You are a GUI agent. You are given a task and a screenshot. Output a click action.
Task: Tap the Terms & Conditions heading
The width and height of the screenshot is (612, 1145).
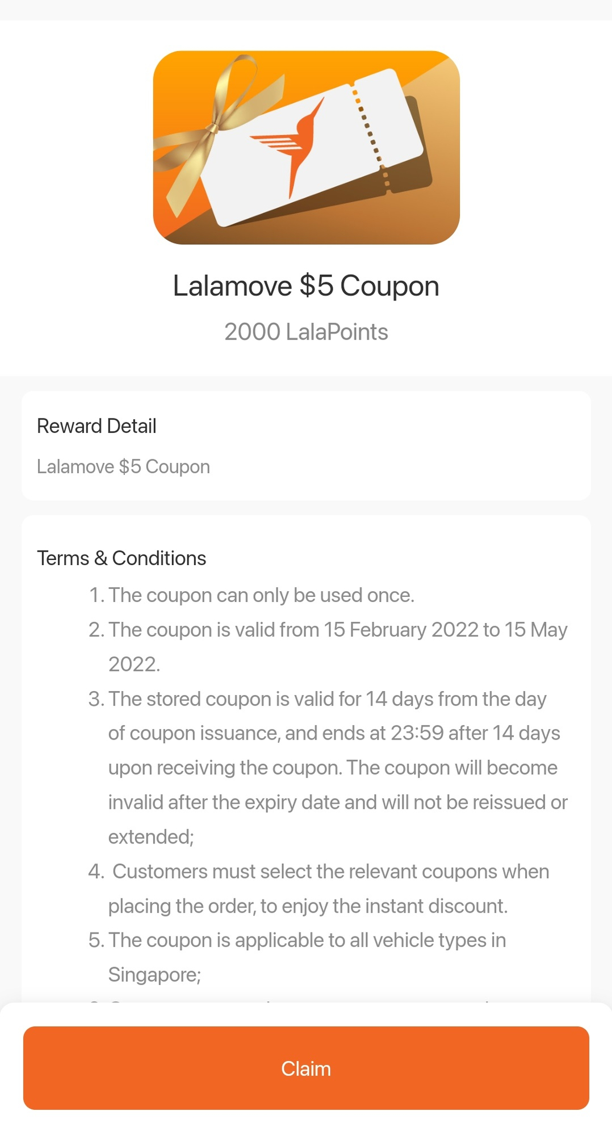click(121, 558)
